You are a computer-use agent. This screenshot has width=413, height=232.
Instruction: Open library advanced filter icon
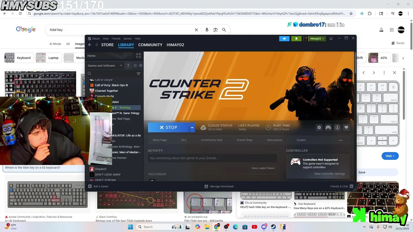[x=138, y=74]
